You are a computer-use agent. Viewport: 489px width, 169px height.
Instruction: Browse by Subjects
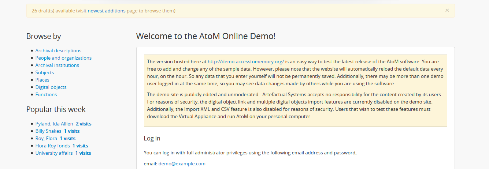[45, 72]
